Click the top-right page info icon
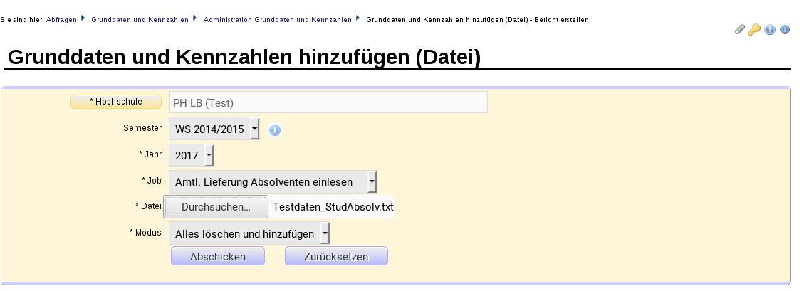Image resolution: width=804 pixels, height=291 pixels. coord(785,30)
